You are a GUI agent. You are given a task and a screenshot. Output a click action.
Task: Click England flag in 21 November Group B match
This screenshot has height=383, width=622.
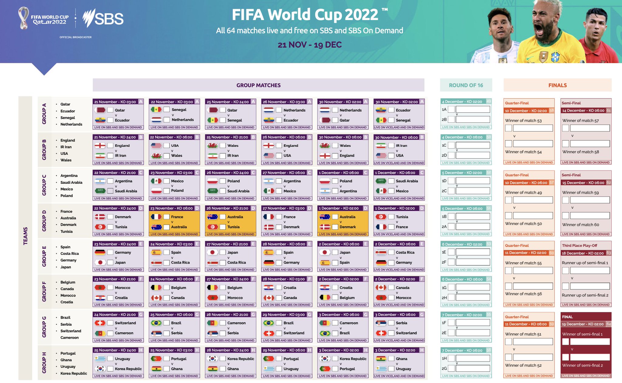click(x=100, y=145)
